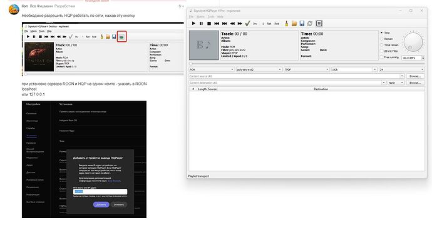Click the blue floppy save icon in Pro toolbar
This screenshot has width=432, height=225.
tap(302, 24)
